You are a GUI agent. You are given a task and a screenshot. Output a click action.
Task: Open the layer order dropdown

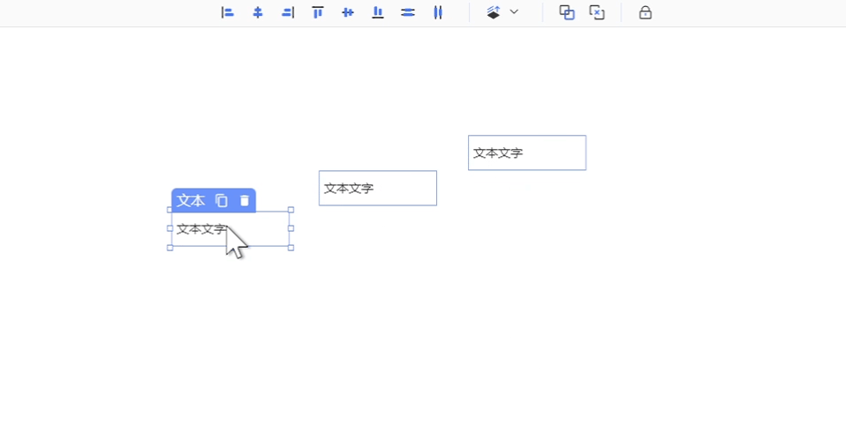[494, 12]
